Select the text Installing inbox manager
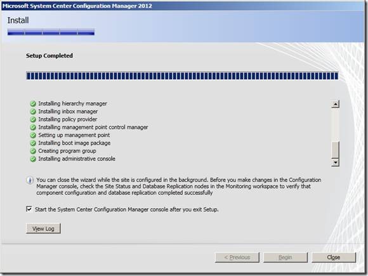Viewport: 368px width, 276px height. 68,112
